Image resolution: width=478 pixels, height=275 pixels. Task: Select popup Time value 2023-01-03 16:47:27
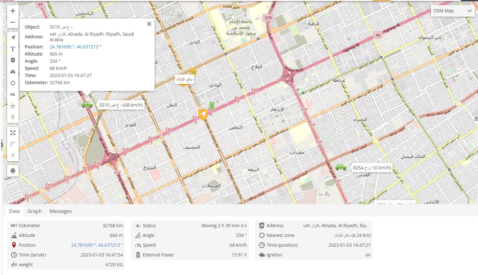click(x=71, y=75)
